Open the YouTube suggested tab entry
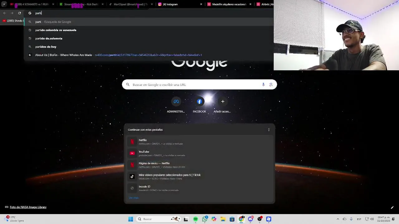This screenshot has width=399, height=224. tap(199, 153)
